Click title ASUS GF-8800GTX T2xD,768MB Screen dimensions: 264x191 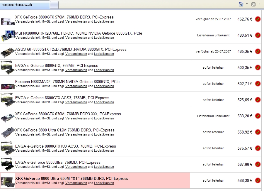coord(71,50)
